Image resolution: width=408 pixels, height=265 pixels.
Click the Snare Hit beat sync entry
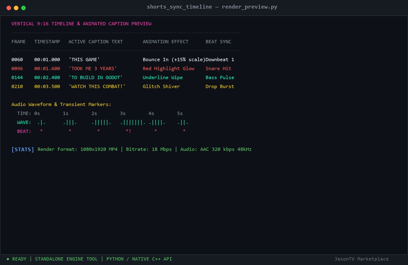point(218,68)
